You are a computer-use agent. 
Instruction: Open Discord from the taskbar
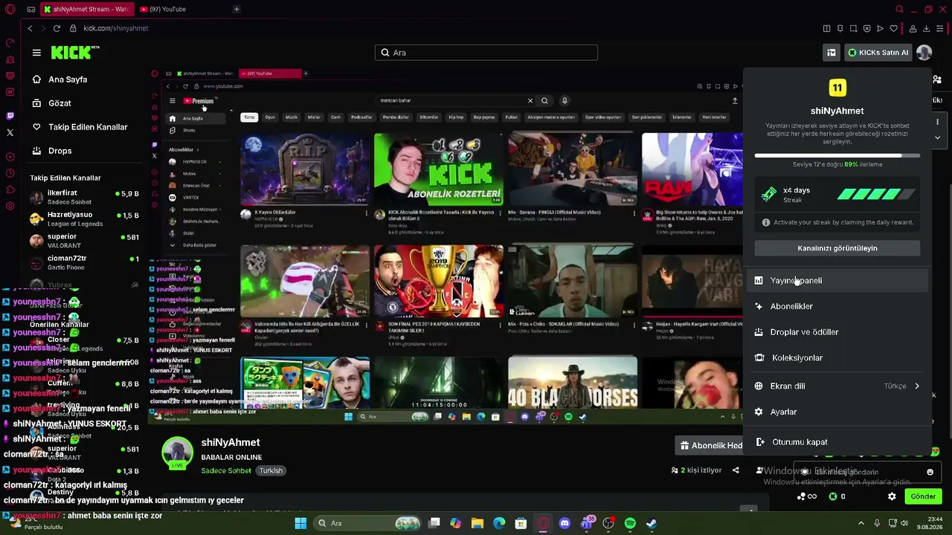coord(565,523)
